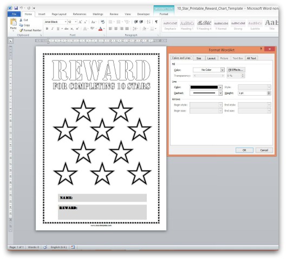286x260 pixels.
Task: Click the black line color swatch
Action: [204, 87]
